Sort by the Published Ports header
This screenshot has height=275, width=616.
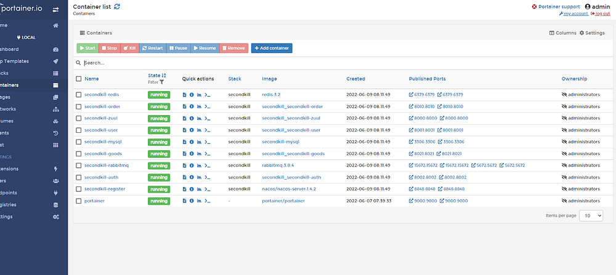tap(427, 79)
